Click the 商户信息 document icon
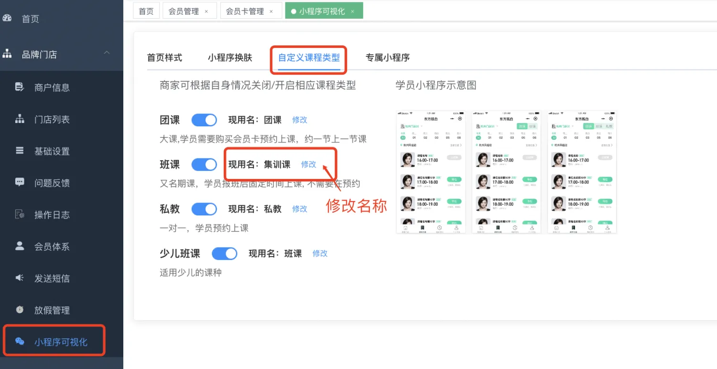This screenshot has height=369, width=717. [20, 87]
